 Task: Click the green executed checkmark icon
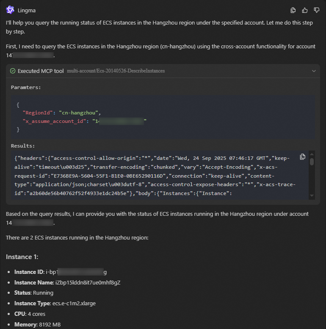[13, 71]
